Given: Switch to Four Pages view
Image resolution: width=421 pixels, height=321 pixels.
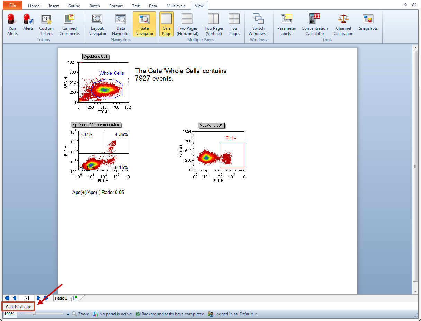Looking at the screenshot, I should 234,24.
